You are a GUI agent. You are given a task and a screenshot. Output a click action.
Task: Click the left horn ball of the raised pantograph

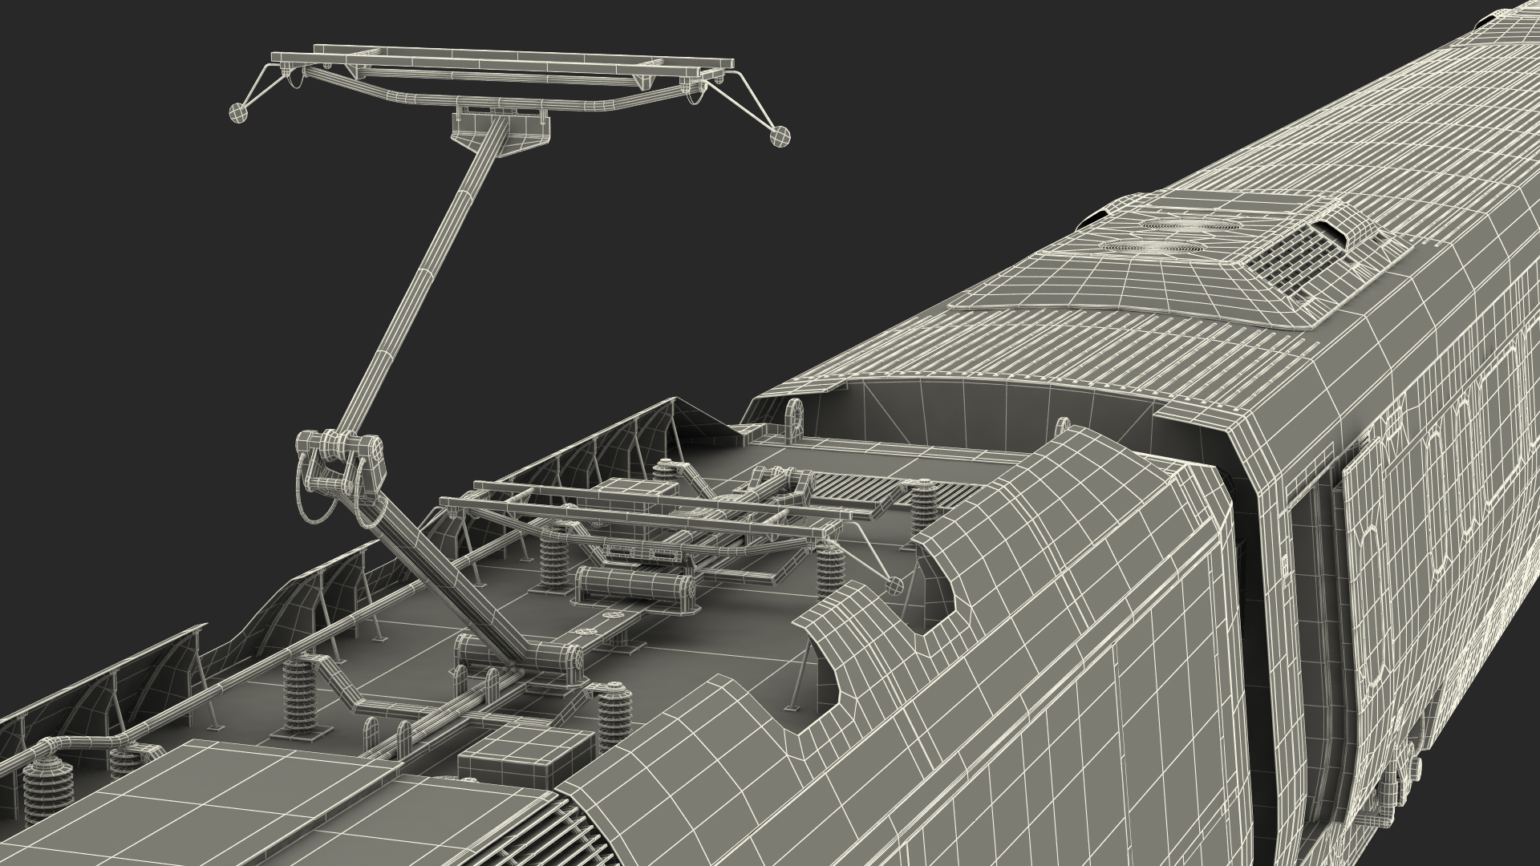click(x=238, y=113)
